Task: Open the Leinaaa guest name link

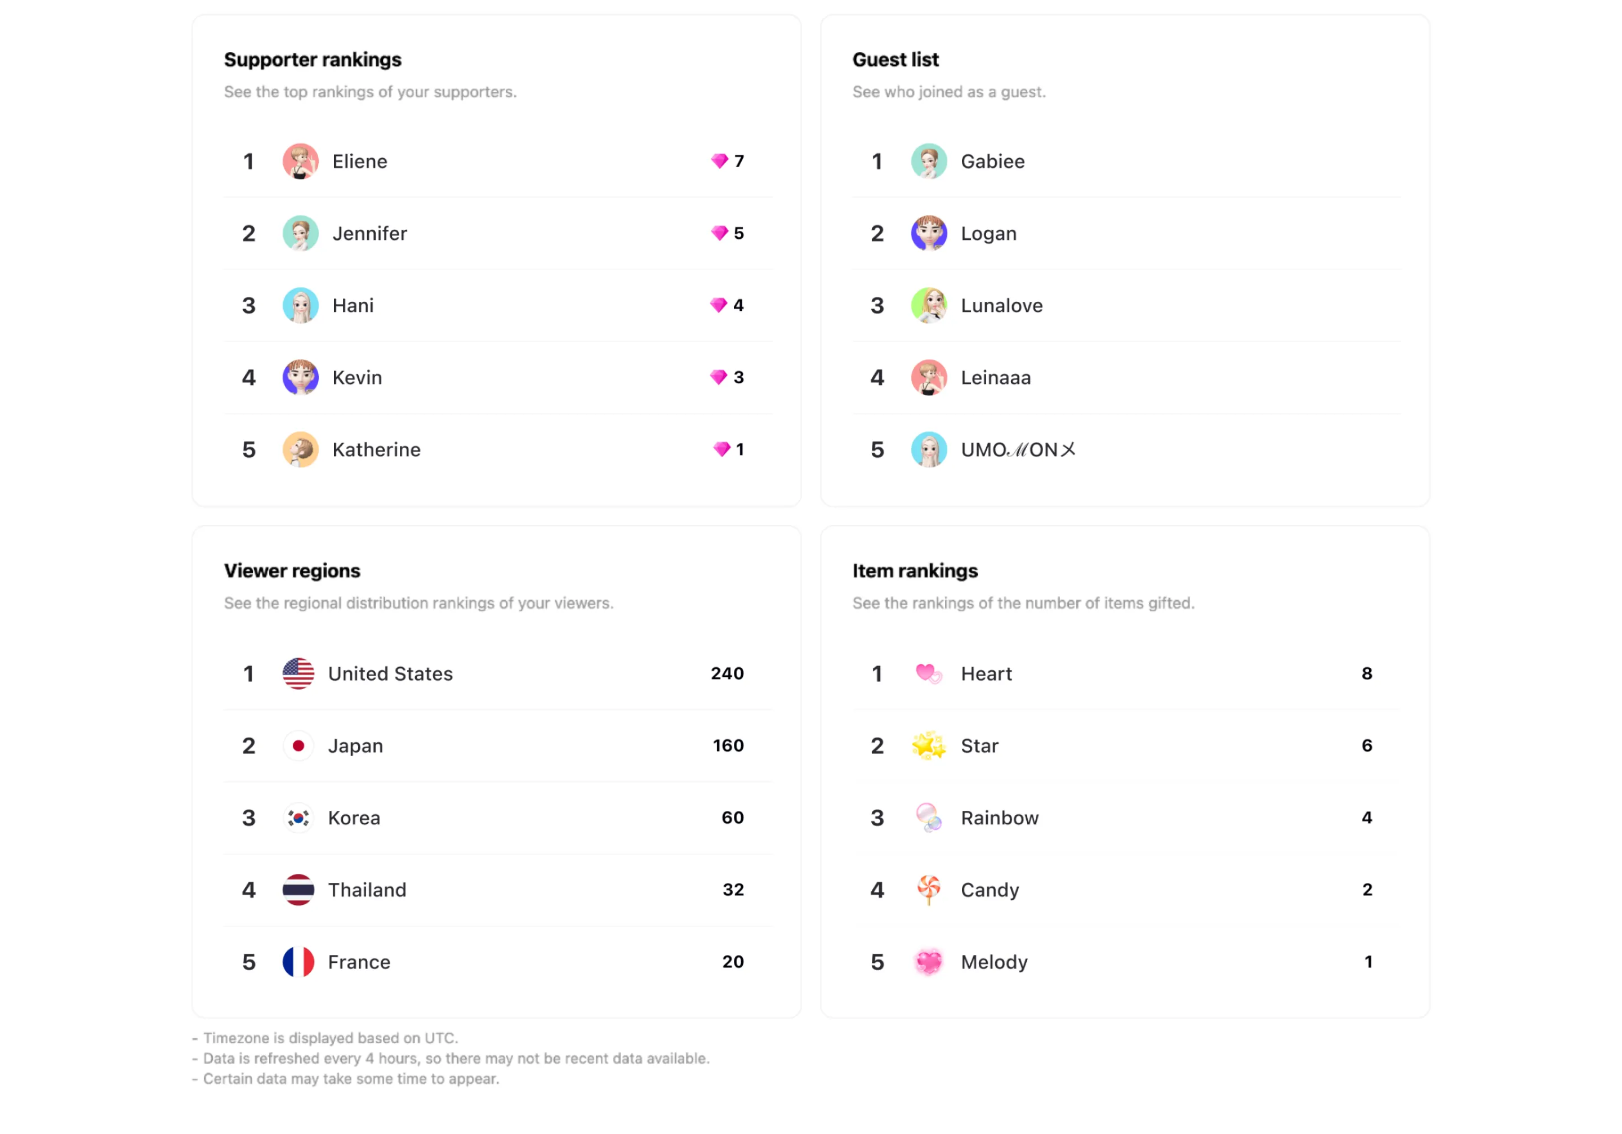Action: pyautogui.click(x=995, y=378)
